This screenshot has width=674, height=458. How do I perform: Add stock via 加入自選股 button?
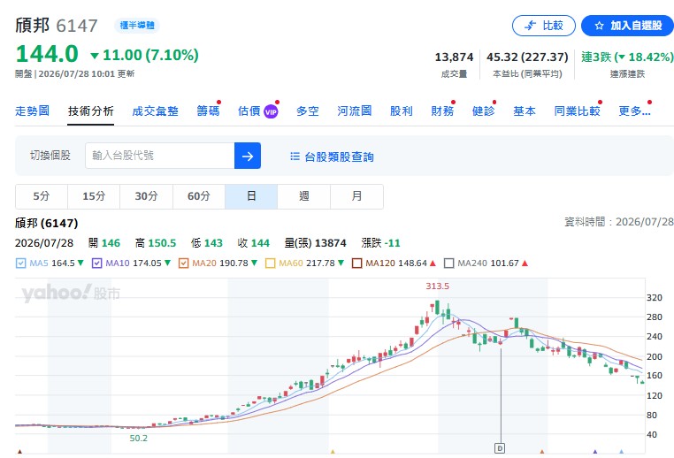(628, 26)
